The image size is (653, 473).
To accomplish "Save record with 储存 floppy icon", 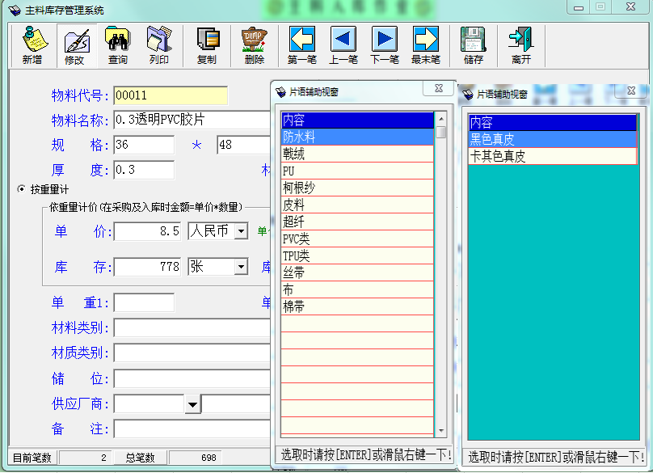I will 473,45.
